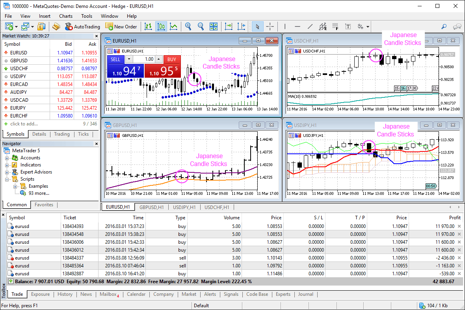
Task: Select the equidistant channel tool
Action: pyautogui.click(x=323, y=27)
